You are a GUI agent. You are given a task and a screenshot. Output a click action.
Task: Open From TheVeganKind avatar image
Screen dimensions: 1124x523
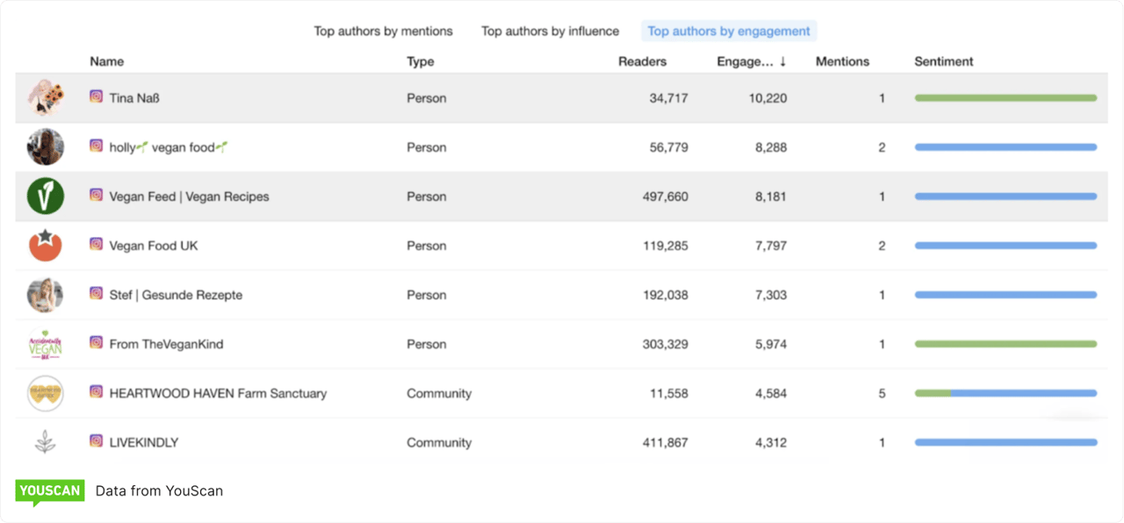[45, 344]
